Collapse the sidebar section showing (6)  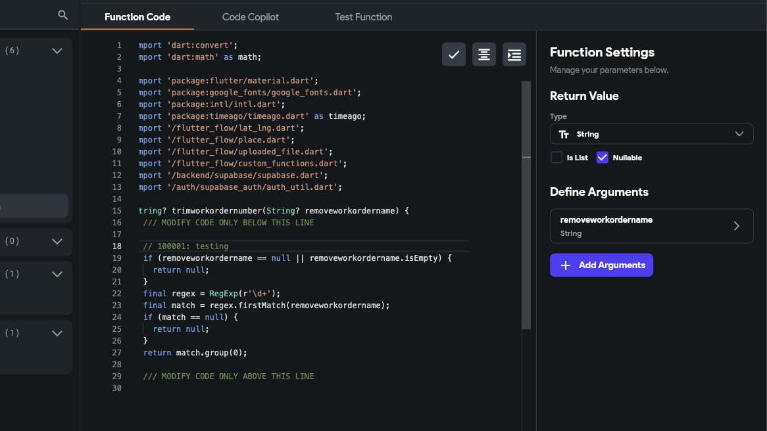pyautogui.click(x=57, y=51)
